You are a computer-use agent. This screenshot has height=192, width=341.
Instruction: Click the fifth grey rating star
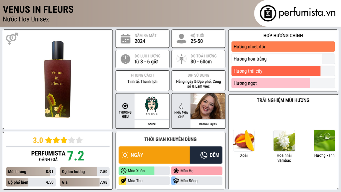79,140
